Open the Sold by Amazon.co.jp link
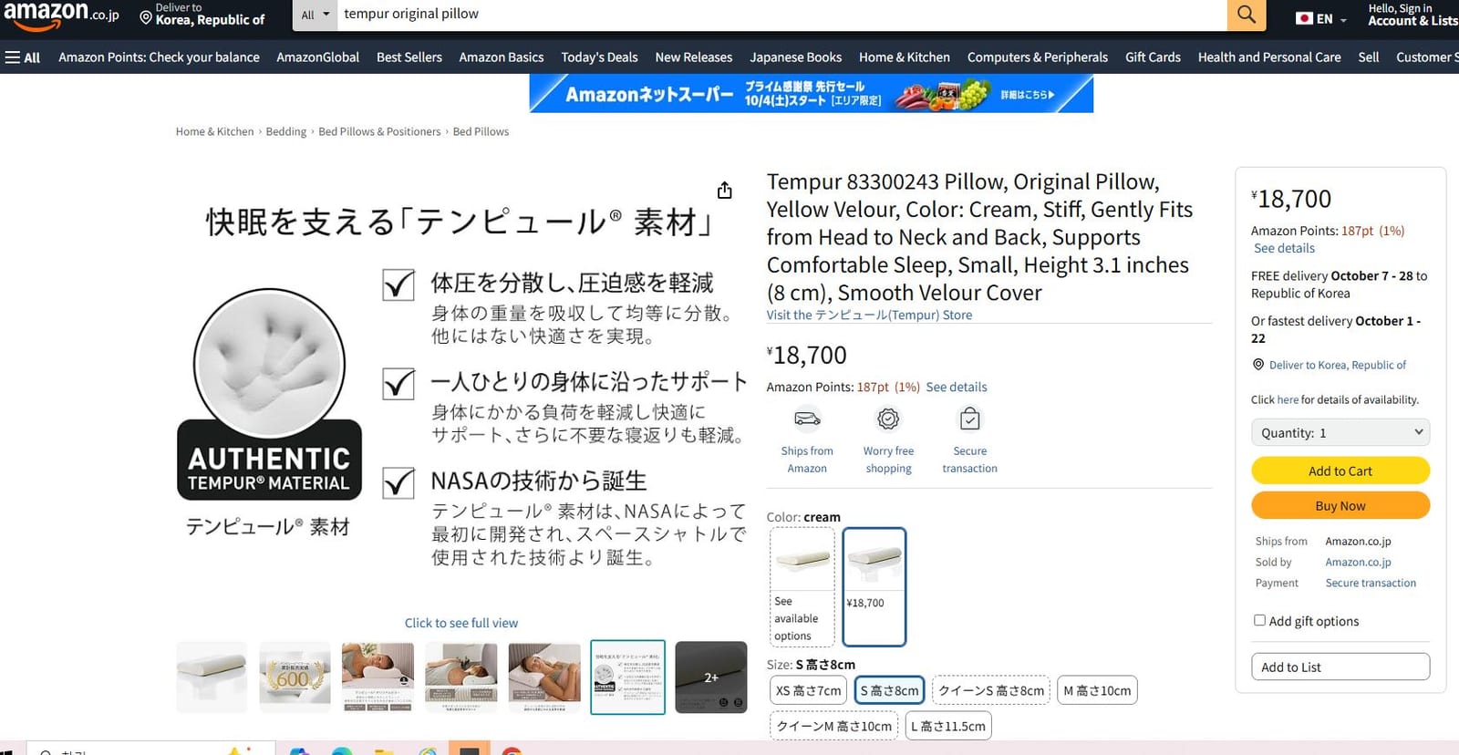The width and height of the screenshot is (1459, 755). 1358,562
